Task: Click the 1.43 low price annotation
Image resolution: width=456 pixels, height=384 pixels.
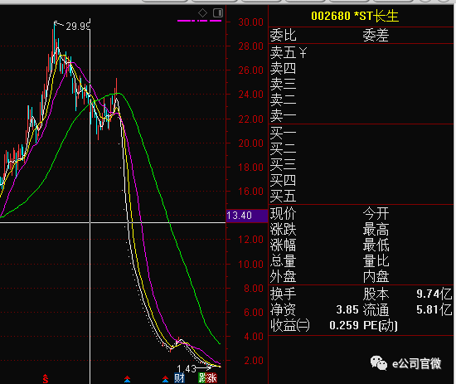Action: (x=187, y=369)
